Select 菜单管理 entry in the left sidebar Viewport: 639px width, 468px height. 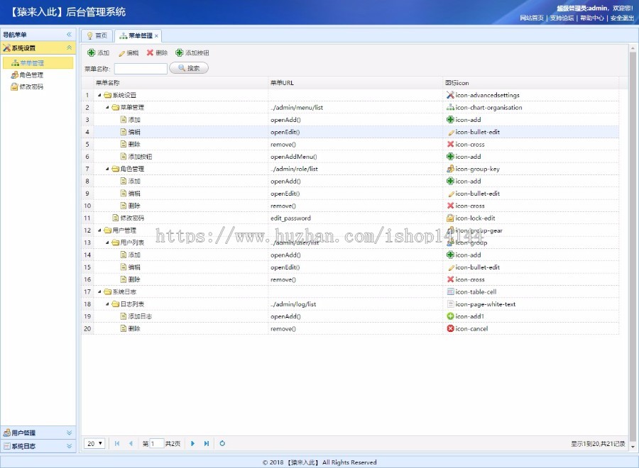point(32,62)
